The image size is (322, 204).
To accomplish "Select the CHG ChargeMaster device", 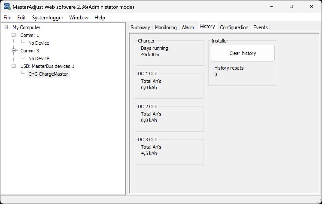I will 48,74.
